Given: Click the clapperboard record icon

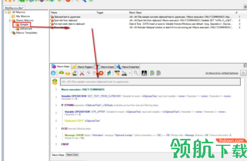Looking at the screenshot, I should [x=109, y=73].
